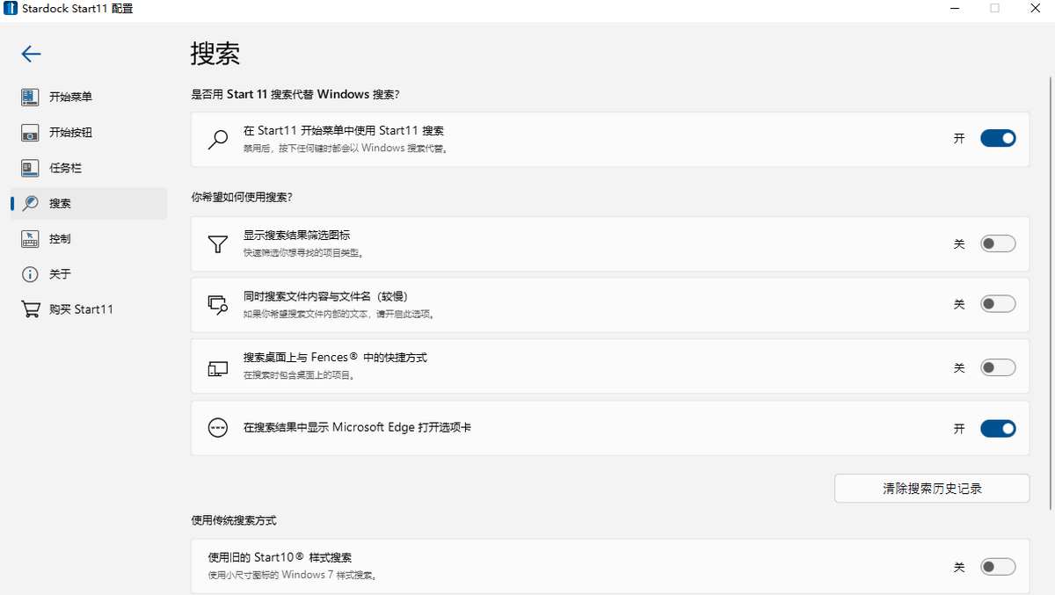Open the 任务栏 settings page
The width and height of the screenshot is (1055, 595).
89,168
